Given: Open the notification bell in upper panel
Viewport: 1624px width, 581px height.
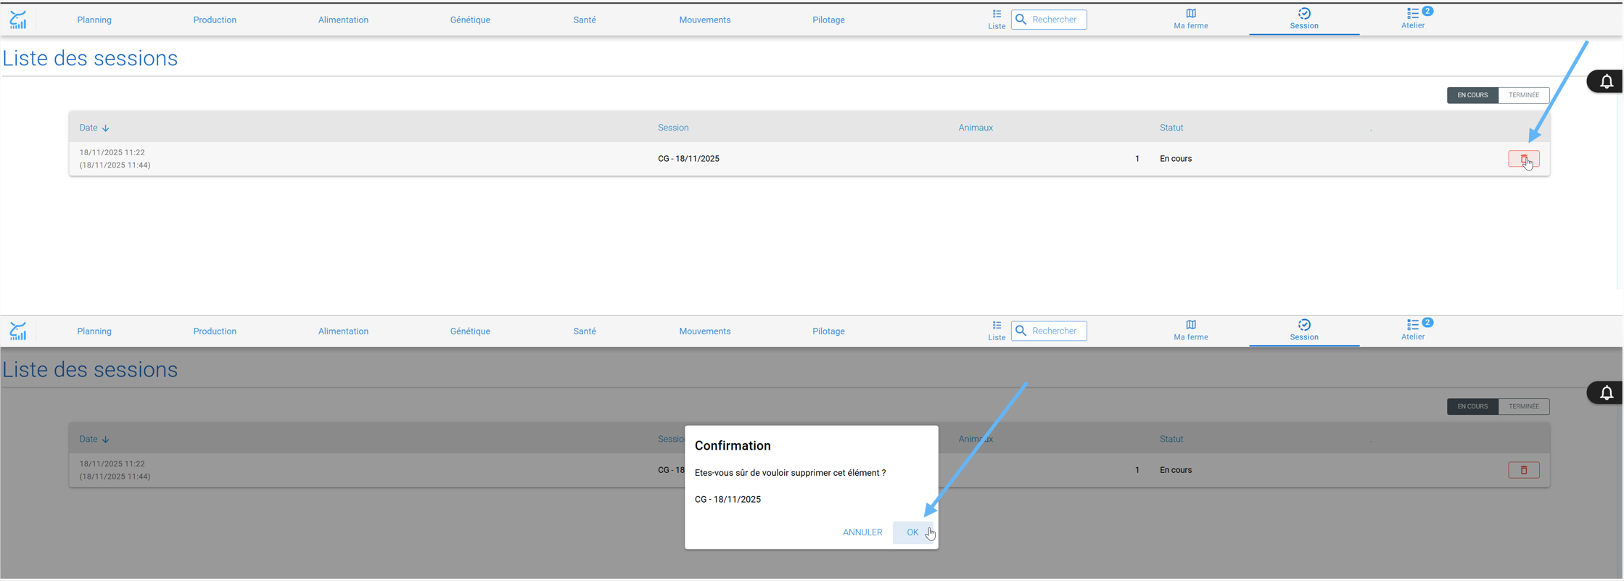Looking at the screenshot, I should click(x=1606, y=81).
